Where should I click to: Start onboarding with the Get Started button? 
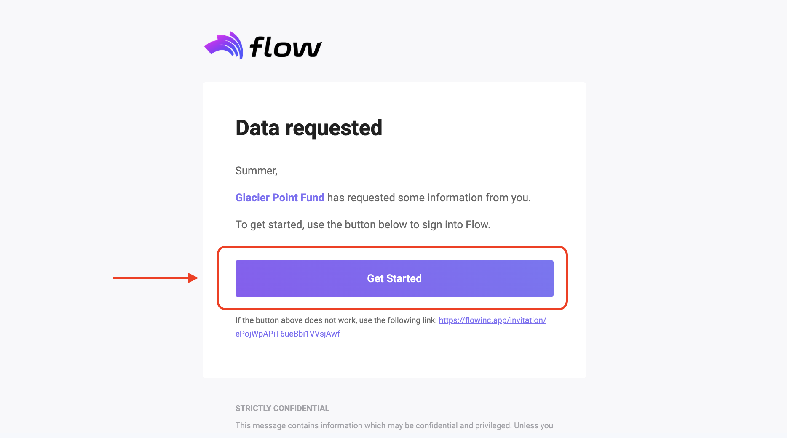click(394, 278)
